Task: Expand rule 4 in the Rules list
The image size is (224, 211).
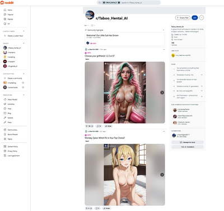Action: (202, 87)
